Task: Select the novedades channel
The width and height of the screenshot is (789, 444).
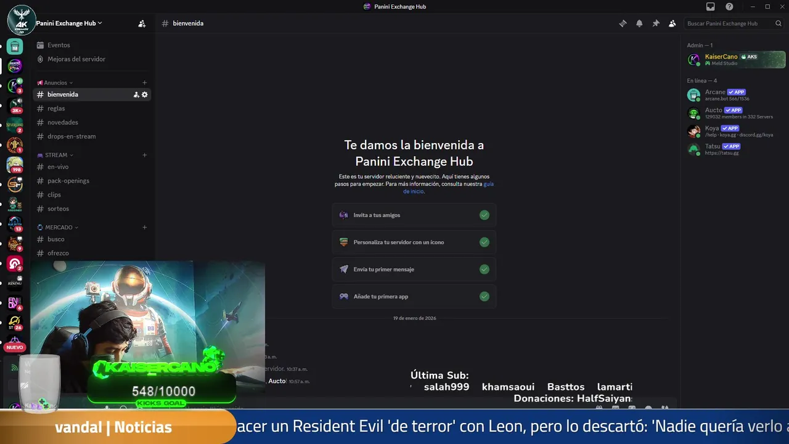Action: [x=92, y=122]
